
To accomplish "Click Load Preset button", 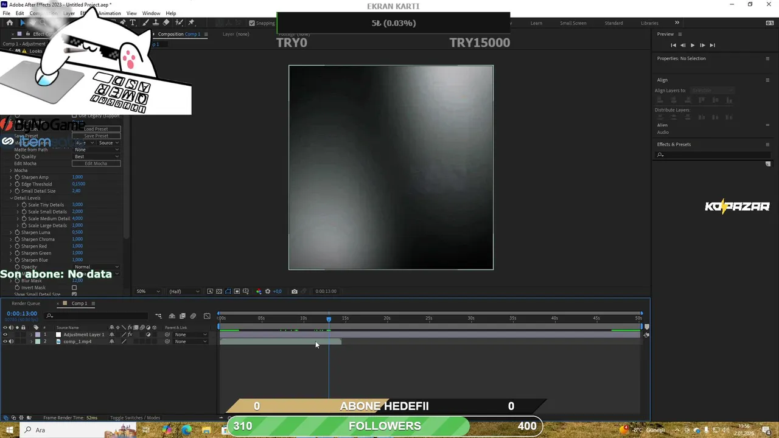I will (96, 129).
